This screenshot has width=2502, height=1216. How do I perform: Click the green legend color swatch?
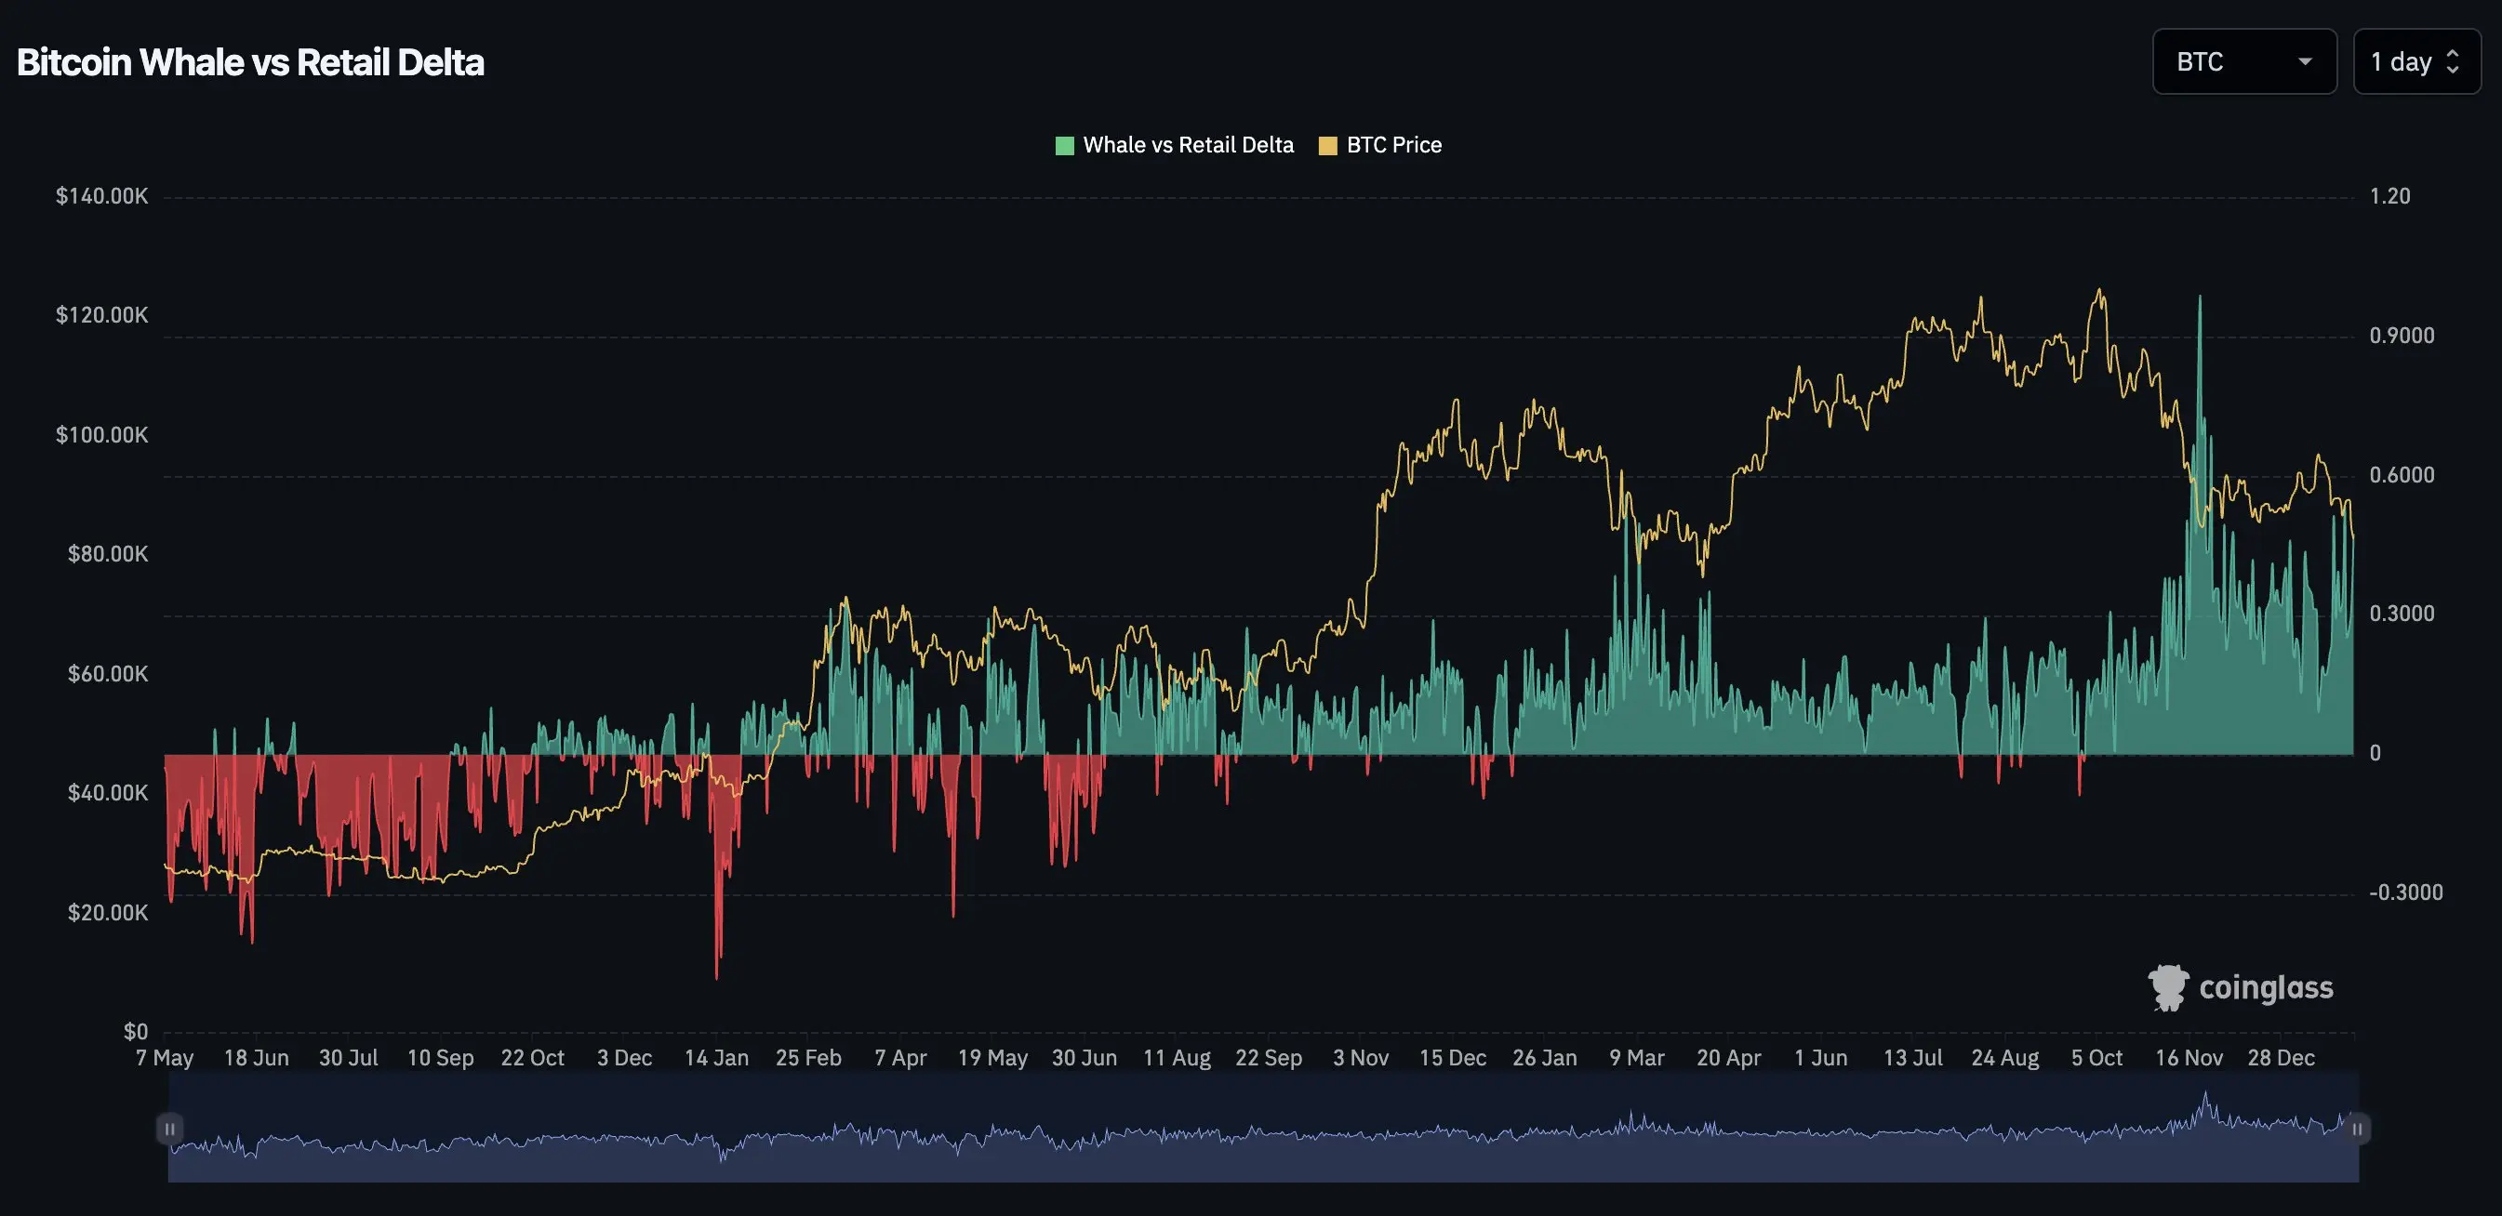[x=1065, y=147]
